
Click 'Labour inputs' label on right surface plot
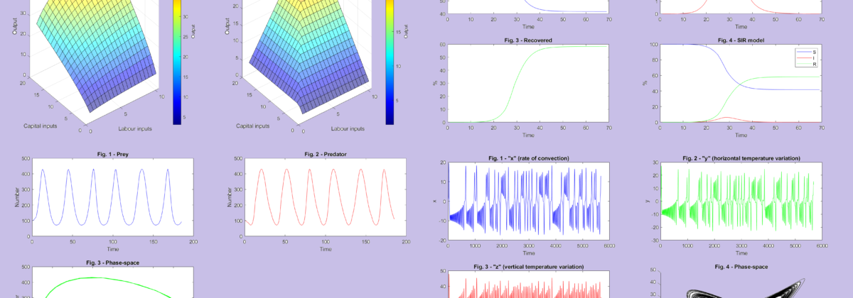tap(348, 129)
